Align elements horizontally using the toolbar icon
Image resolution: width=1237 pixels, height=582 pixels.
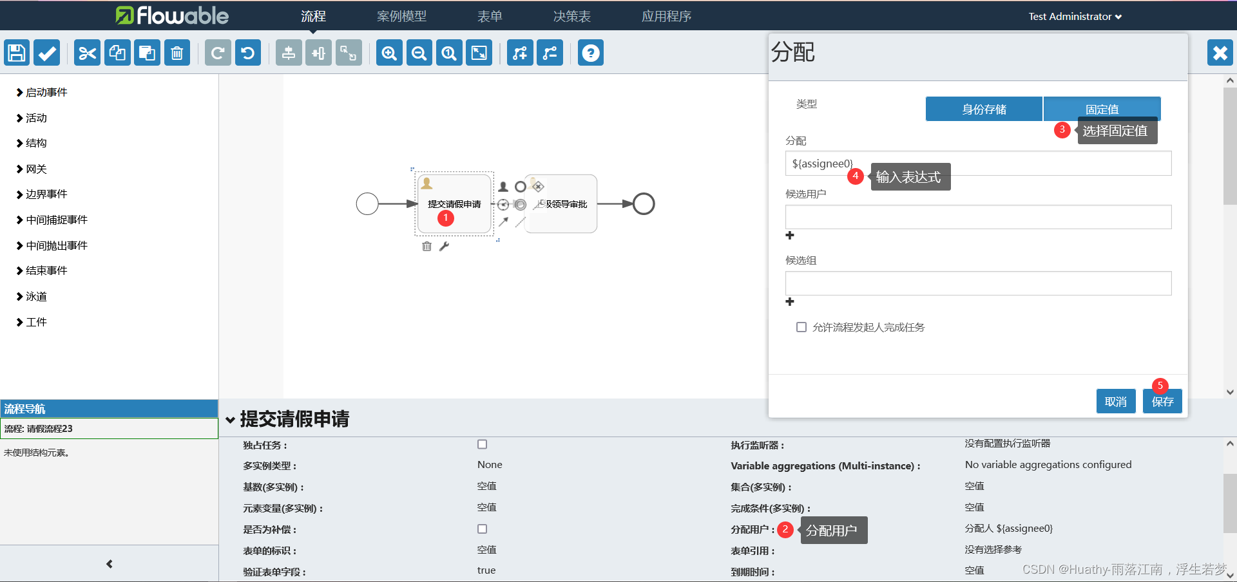[319, 53]
